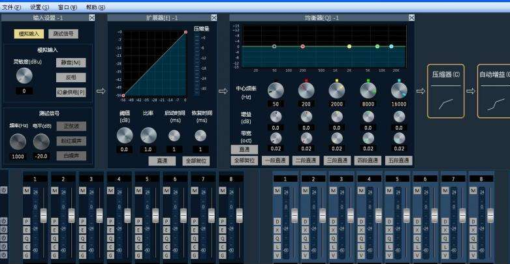Bypass band five with 五段直通
The width and height of the screenshot is (510, 264).
[399, 161]
